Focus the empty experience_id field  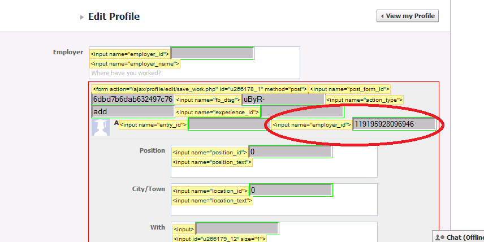tap(302, 112)
